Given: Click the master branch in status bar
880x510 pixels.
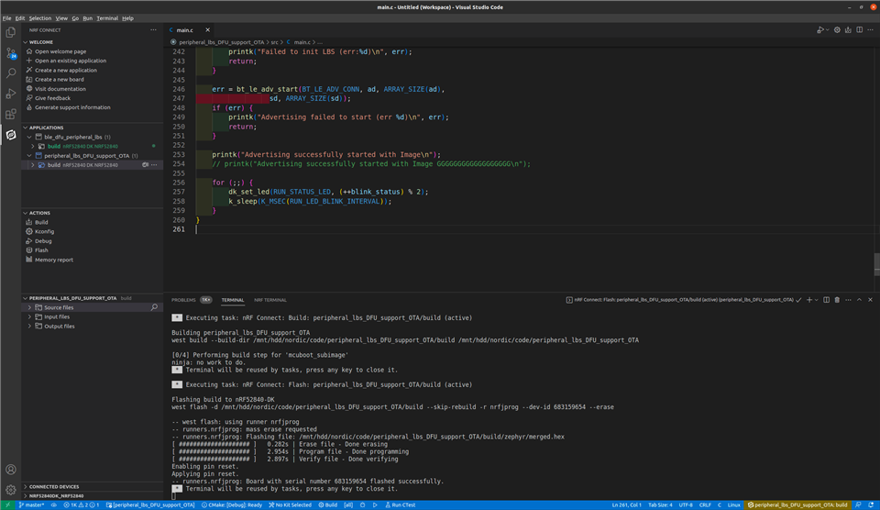Looking at the screenshot, I should 31,504.
